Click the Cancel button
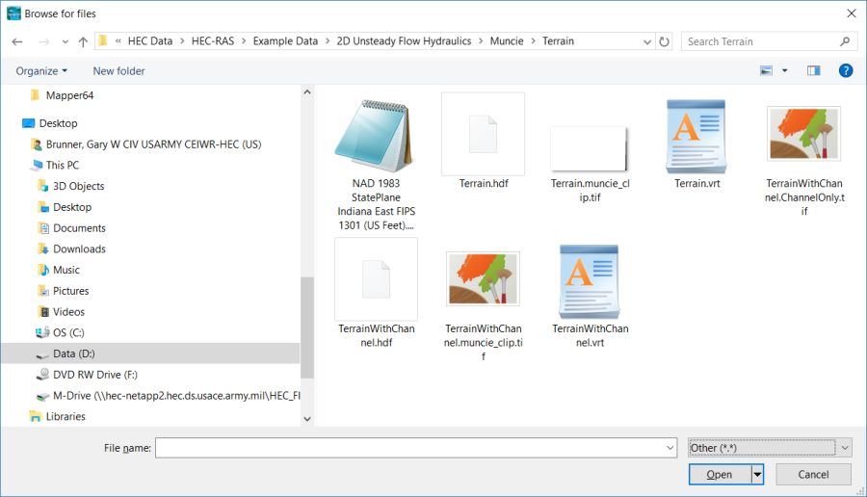867x497 pixels. (x=813, y=474)
